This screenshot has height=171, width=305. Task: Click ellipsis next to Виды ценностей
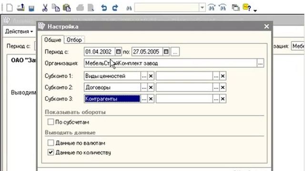point(144,76)
